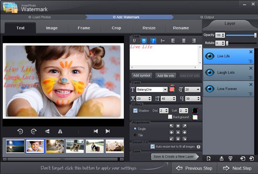Screen dimensions: 258x174
Task: Delete the Love Forever layer
Action: click(251, 84)
